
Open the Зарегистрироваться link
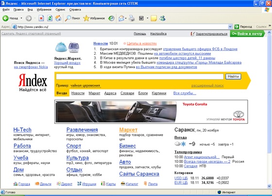(x=211, y=34)
